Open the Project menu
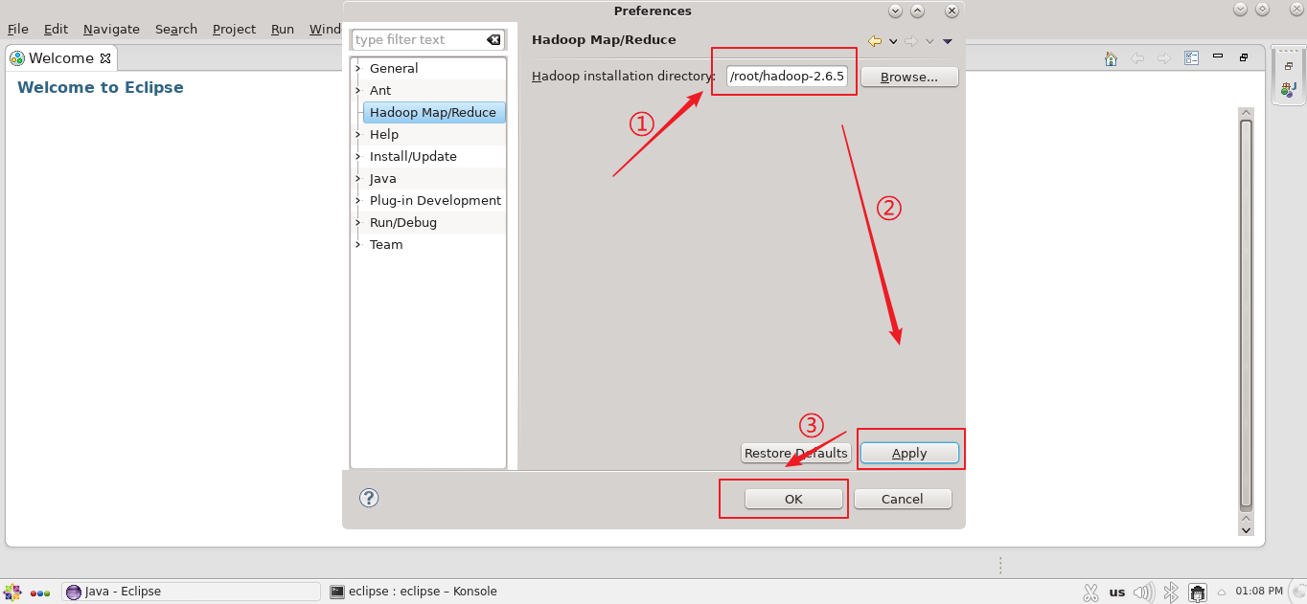 [x=234, y=29]
